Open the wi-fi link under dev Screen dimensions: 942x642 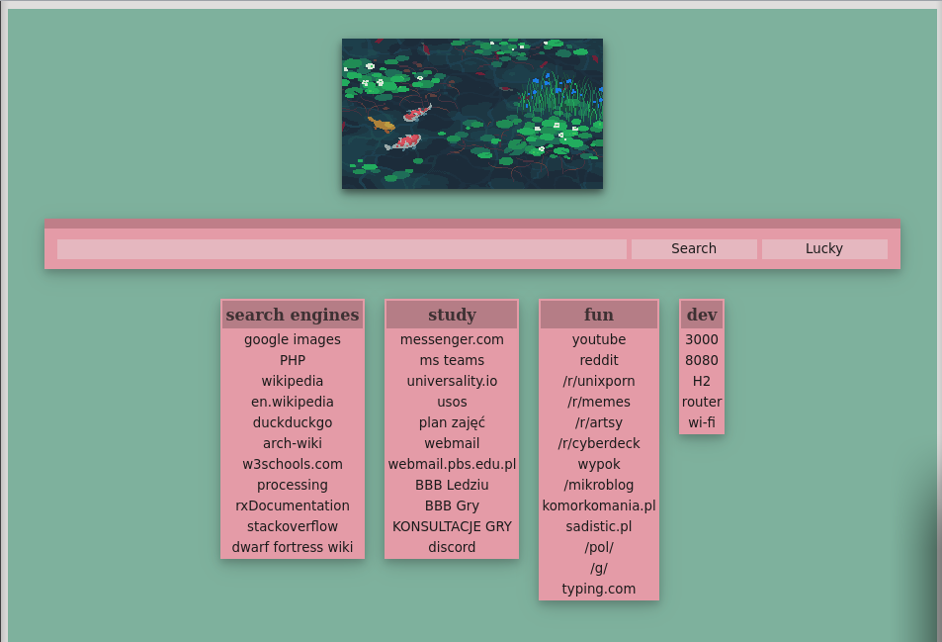click(701, 422)
